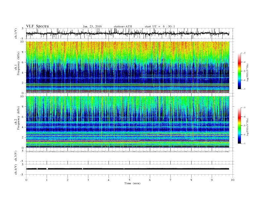Click the ch.2 spectrogram color scale bar
262x202 pixels.
pyautogui.click(x=239, y=126)
